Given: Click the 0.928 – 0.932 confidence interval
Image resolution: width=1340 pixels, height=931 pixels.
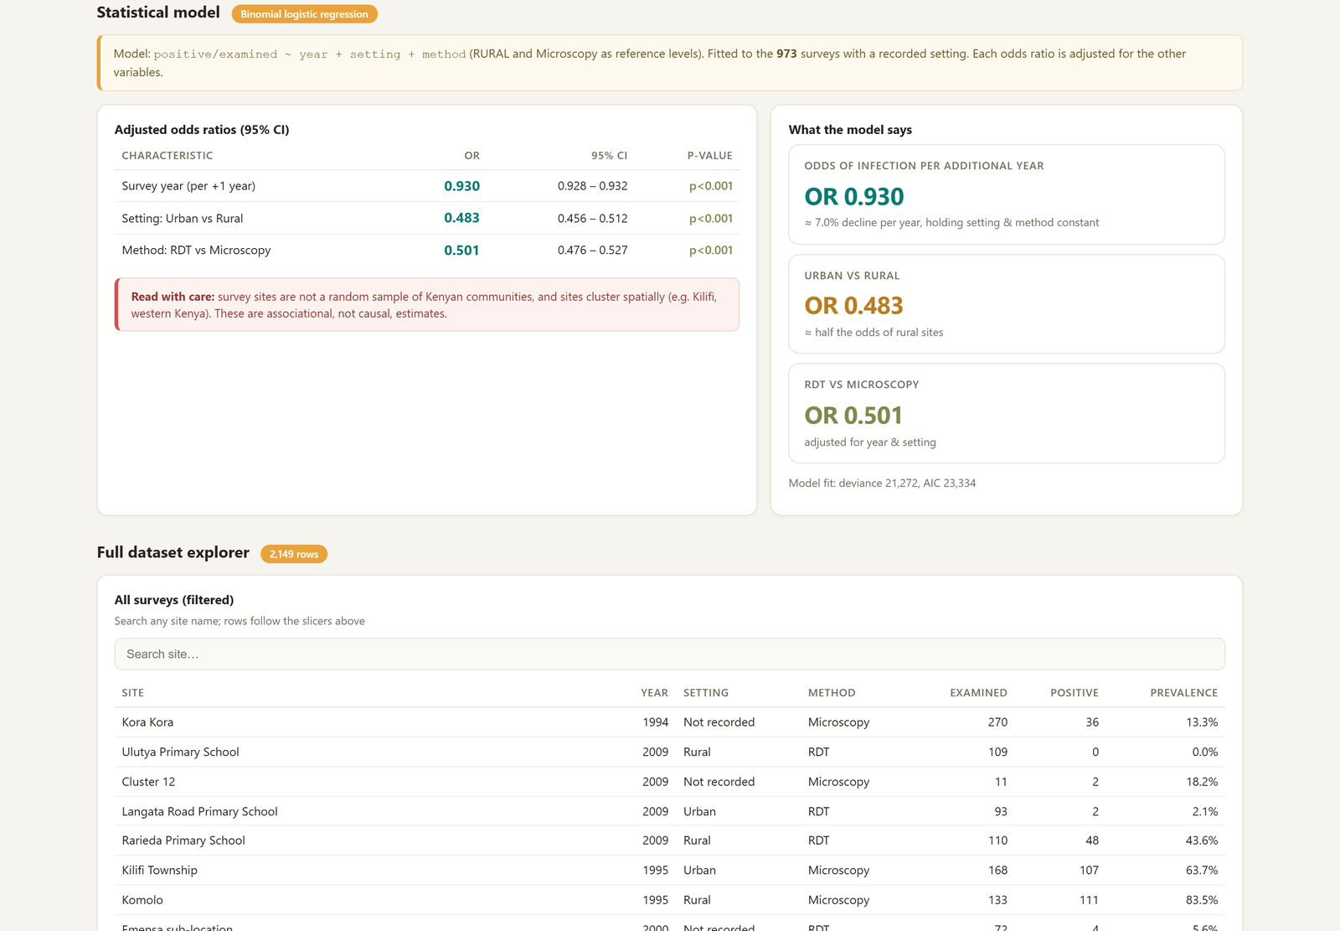Looking at the screenshot, I should pos(592,186).
